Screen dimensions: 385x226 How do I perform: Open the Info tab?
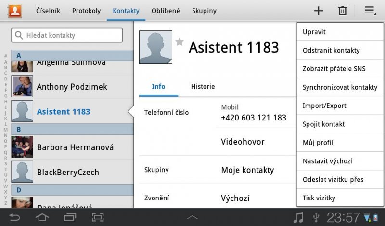158,87
